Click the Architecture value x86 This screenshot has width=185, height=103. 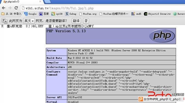coord(70,67)
